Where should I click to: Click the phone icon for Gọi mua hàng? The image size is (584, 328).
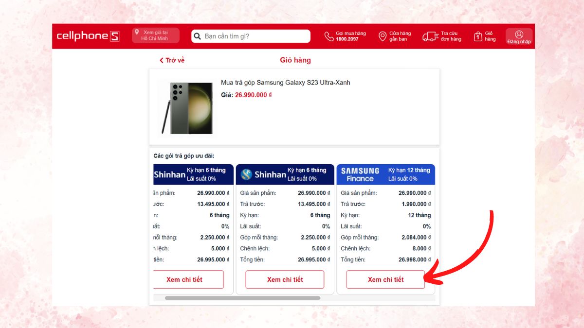[x=329, y=36]
